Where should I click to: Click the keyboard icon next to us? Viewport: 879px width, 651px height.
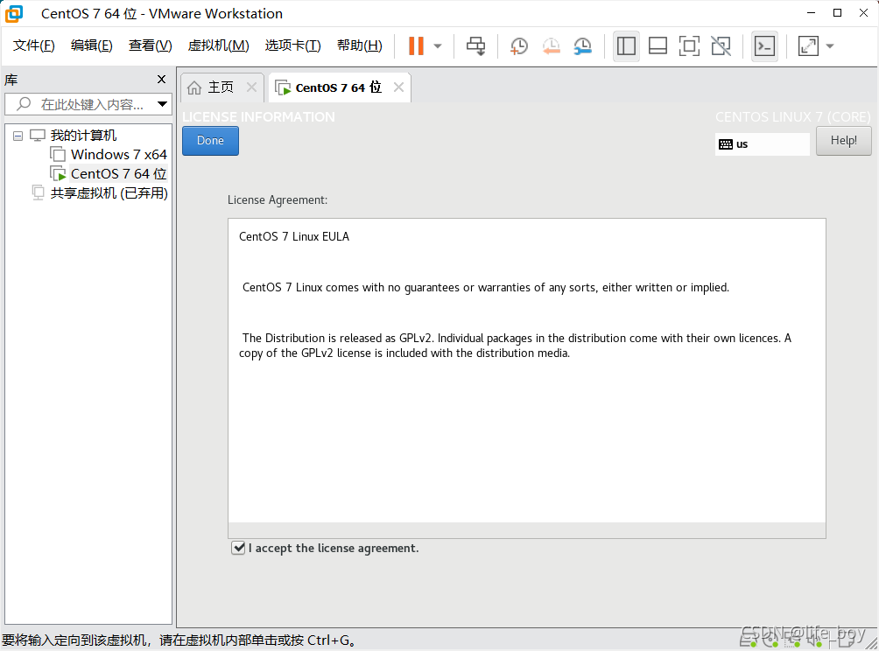tap(726, 144)
